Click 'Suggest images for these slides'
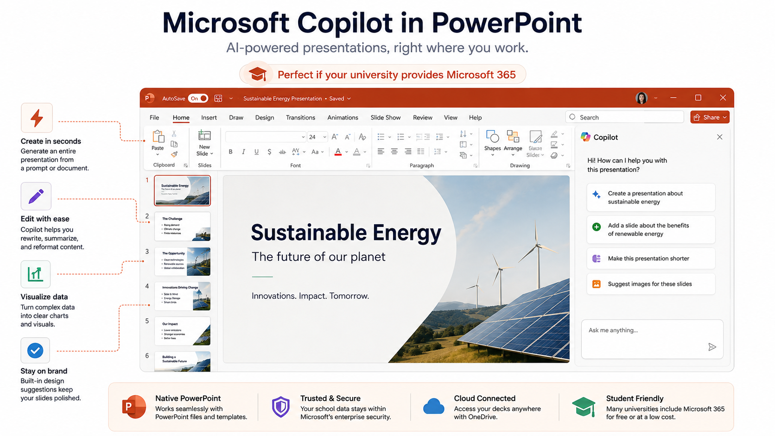This screenshot has height=436, width=775. pyautogui.click(x=651, y=284)
